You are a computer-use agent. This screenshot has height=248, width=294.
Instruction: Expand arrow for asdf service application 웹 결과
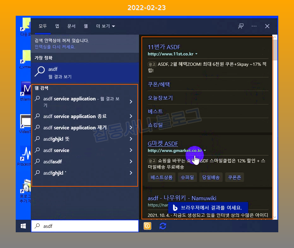pyautogui.click(x=131, y=102)
